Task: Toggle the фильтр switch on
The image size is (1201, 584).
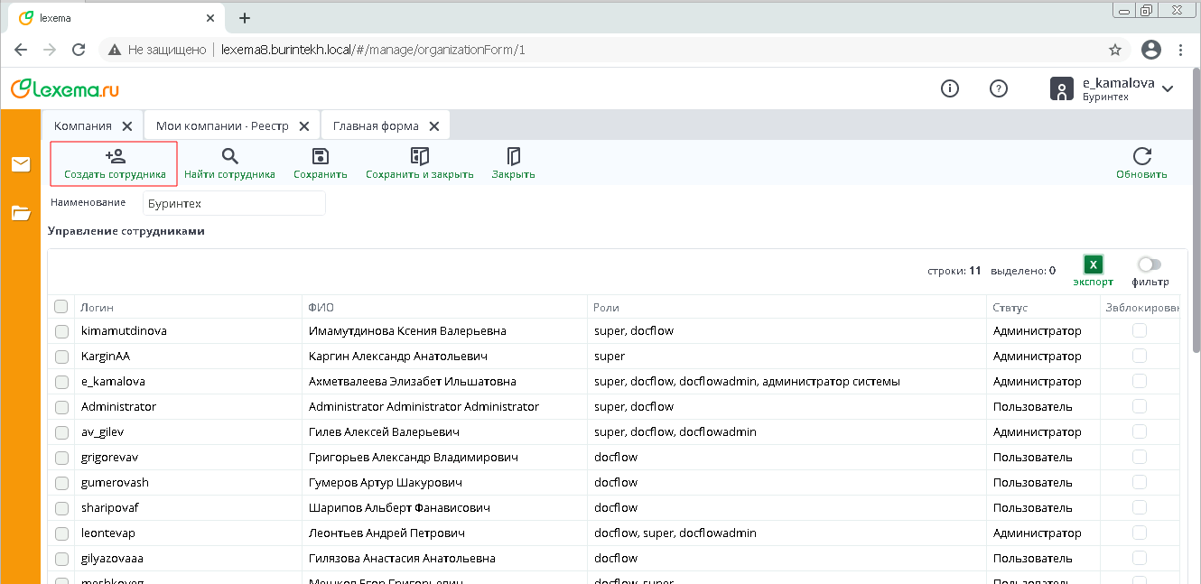Action: pyautogui.click(x=1150, y=264)
